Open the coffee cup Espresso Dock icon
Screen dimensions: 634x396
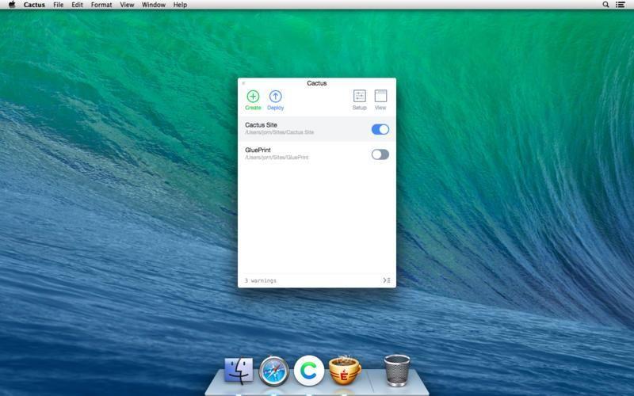[345, 370]
